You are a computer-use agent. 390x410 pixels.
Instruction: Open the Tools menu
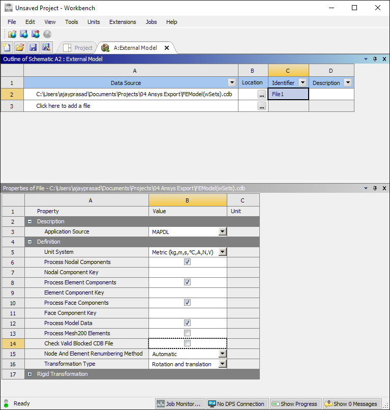(x=72, y=22)
